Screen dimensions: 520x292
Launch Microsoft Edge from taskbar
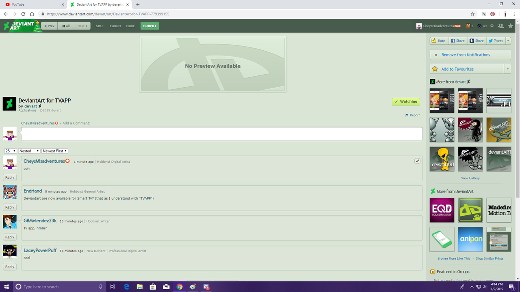pyautogui.click(x=126, y=287)
